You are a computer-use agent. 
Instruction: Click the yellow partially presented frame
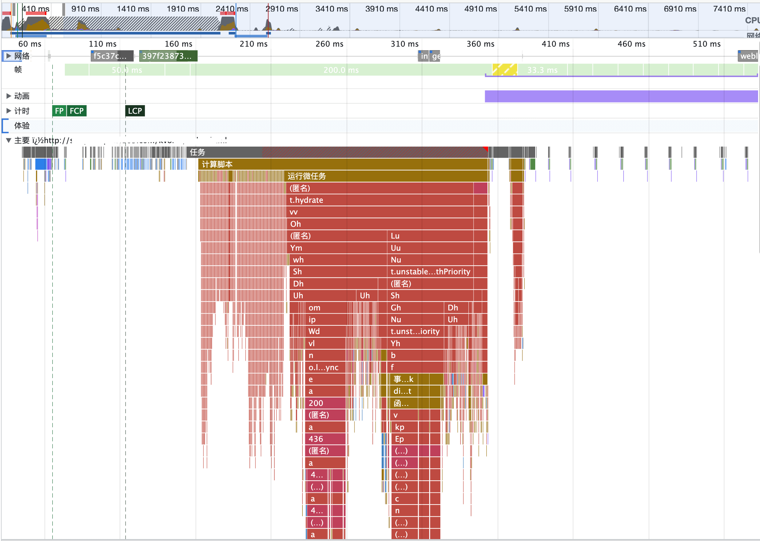[505, 70]
